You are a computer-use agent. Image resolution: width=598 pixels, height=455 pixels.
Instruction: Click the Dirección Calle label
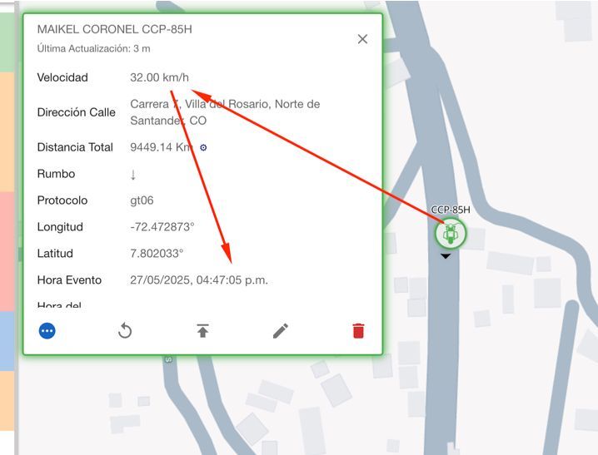pos(77,112)
